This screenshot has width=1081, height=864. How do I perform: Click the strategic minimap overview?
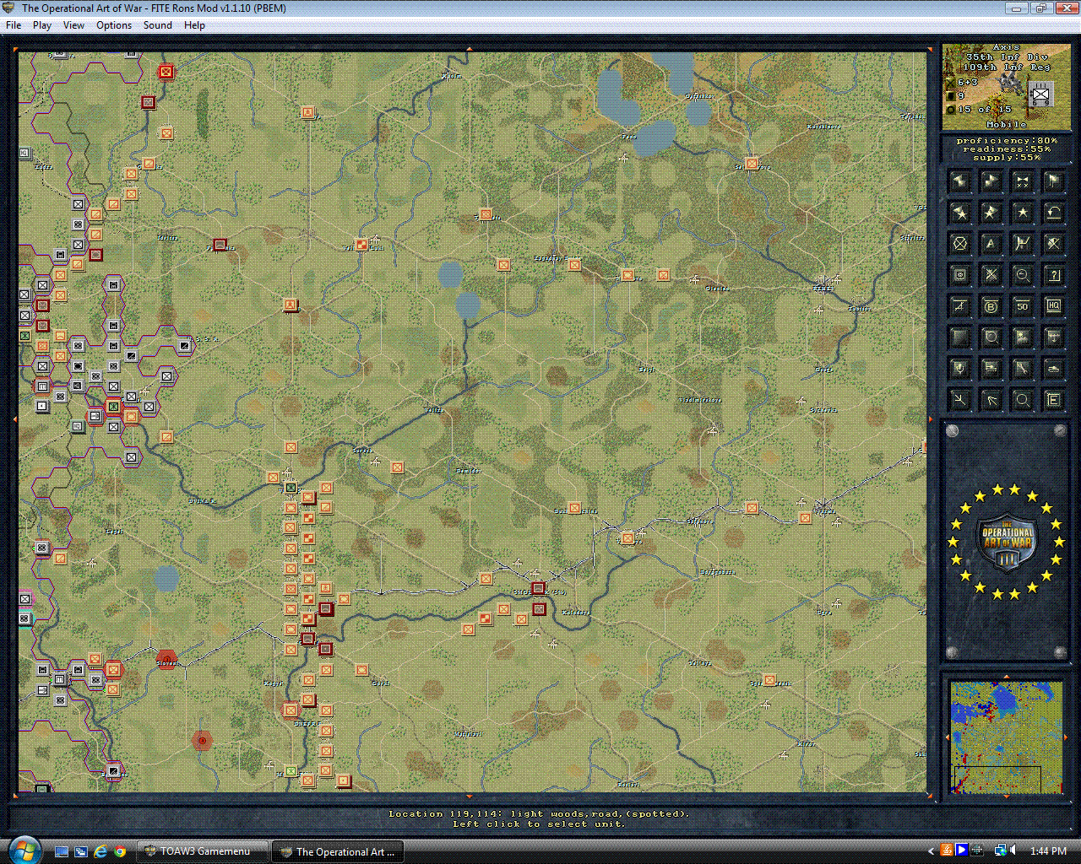pos(1006,737)
